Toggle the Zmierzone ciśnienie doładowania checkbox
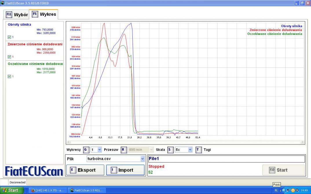This screenshot has height=194, width=311. [x=10, y=57]
